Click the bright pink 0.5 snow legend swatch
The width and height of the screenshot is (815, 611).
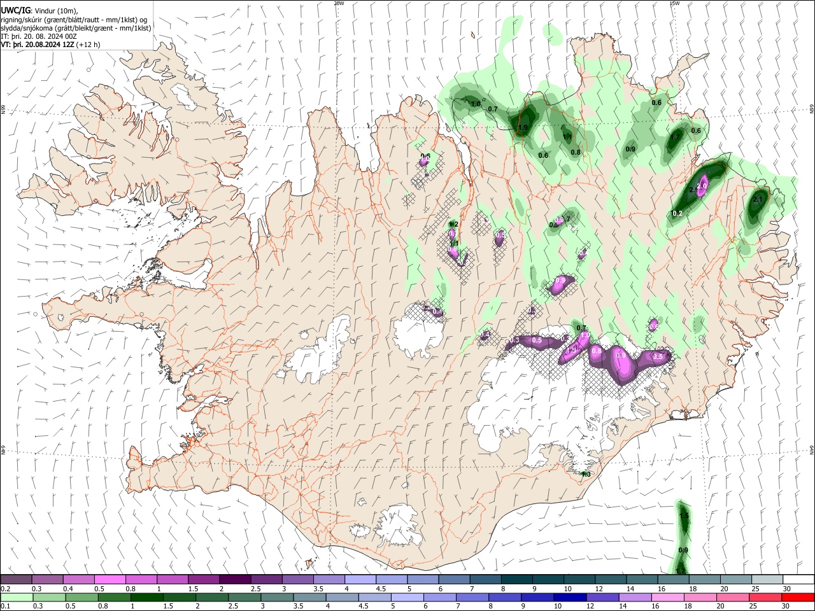(x=110, y=580)
